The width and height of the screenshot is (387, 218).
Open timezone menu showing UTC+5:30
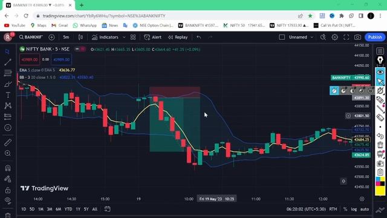coord(306,209)
